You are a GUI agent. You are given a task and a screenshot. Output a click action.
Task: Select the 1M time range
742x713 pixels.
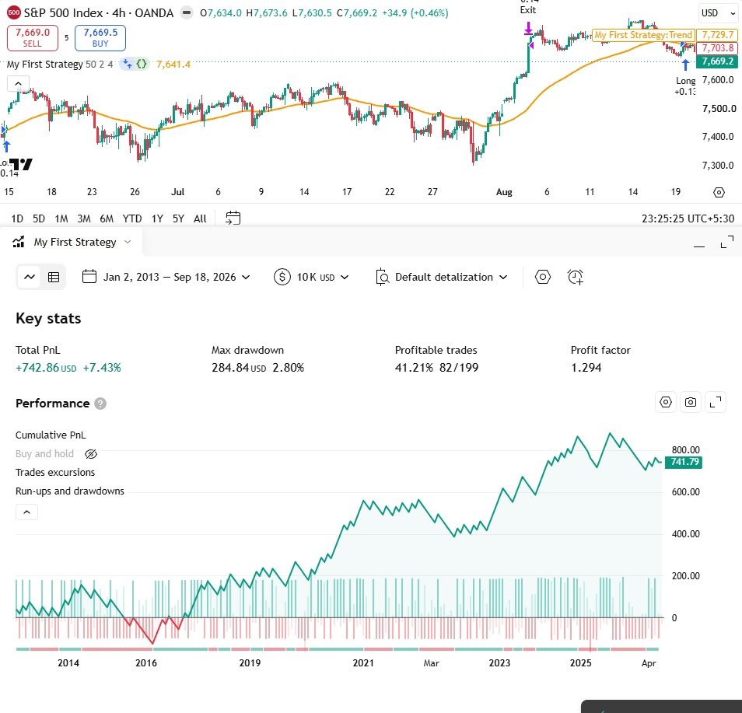click(61, 218)
